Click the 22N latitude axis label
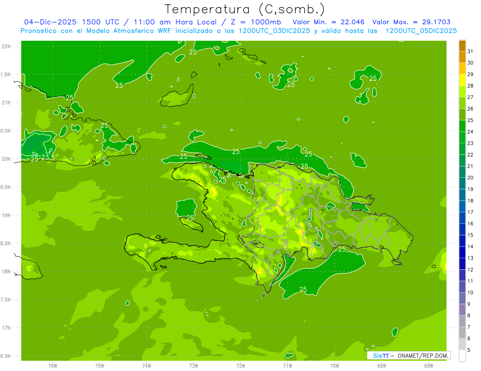Screen dimensions: 481x371 point(6,46)
